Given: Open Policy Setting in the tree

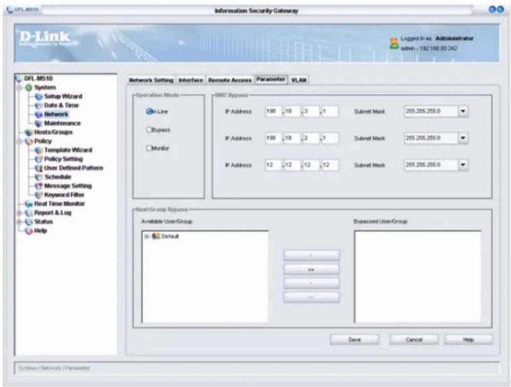Looking at the screenshot, I should (x=63, y=159).
